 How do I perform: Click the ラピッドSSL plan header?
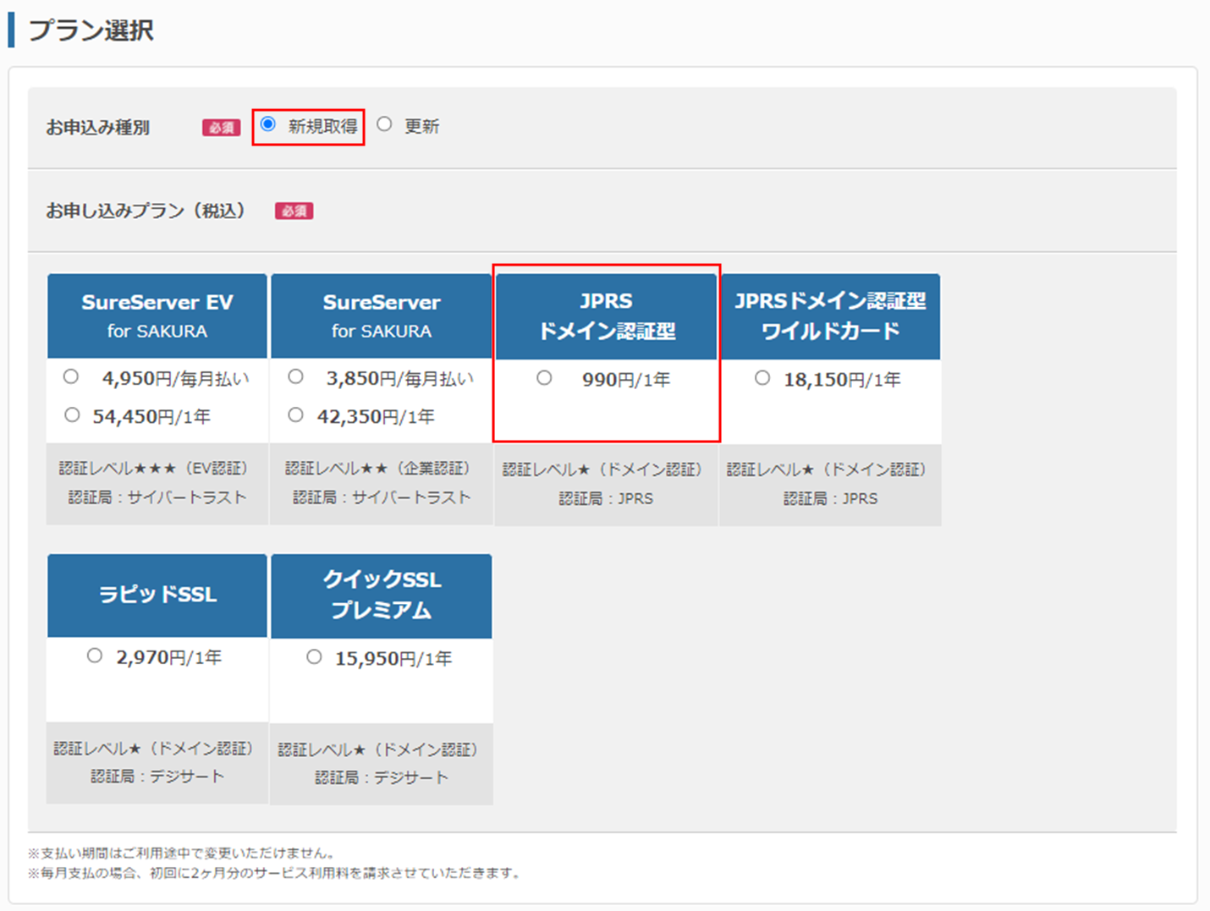(157, 595)
